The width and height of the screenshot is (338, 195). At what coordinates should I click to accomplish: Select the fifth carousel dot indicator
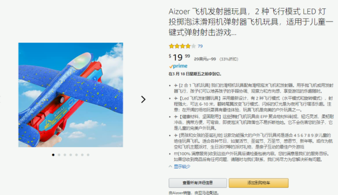click(x=77, y=155)
